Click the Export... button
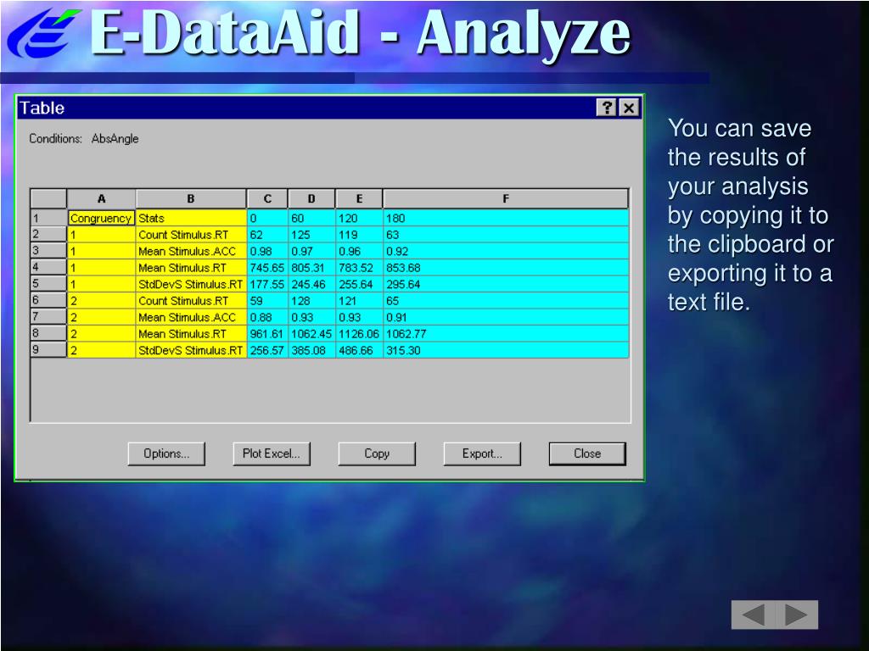The height and width of the screenshot is (651, 869). 482,454
